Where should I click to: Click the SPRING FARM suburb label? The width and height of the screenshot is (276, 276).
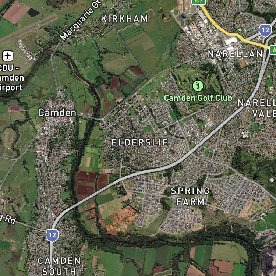coord(190,196)
